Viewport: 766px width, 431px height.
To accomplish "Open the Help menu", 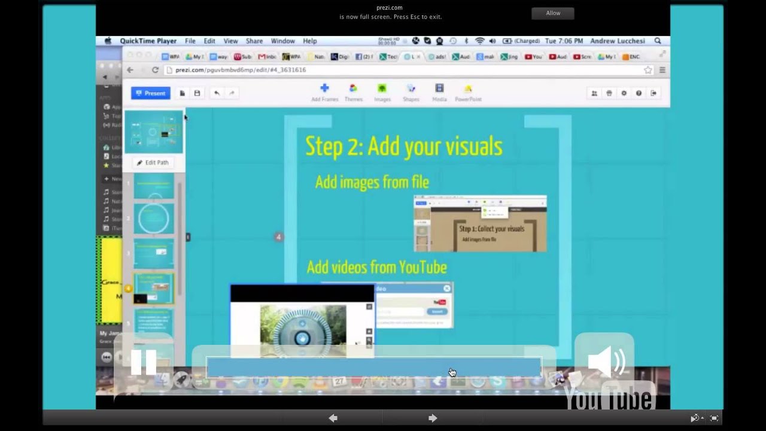I will (309, 41).
